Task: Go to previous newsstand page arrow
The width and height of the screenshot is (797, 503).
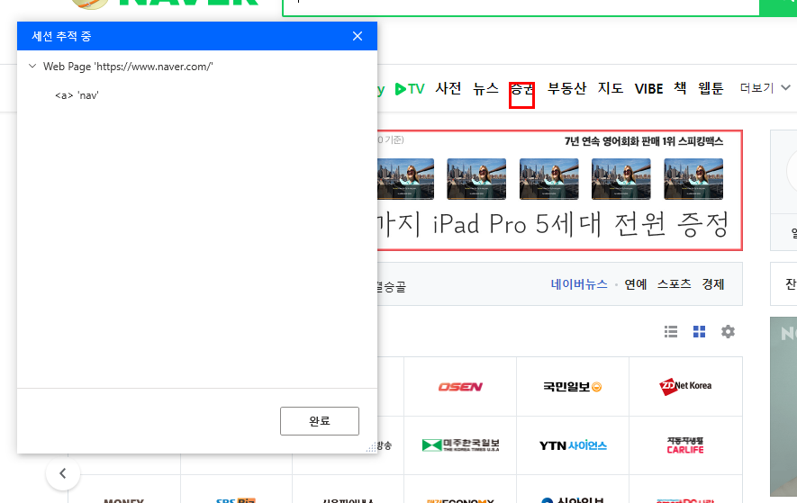Action: 62,473
